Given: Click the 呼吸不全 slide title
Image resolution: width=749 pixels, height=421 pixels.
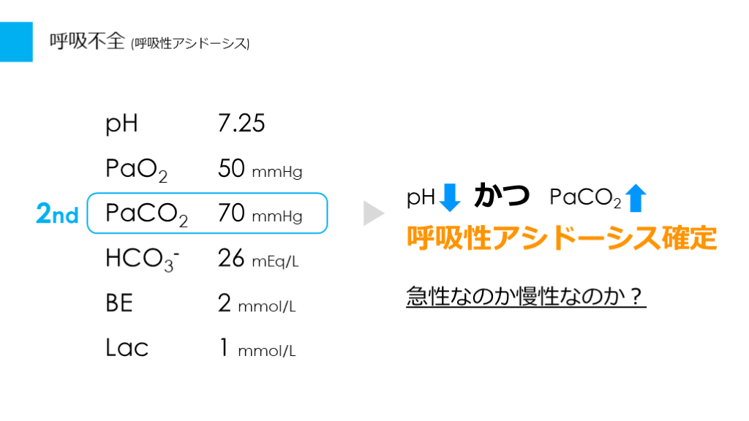Looking at the screenshot, I should tap(88, 42).
